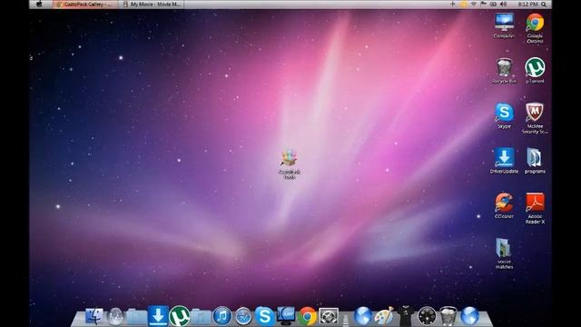The image size is (581, 327).
Task: Launch DriverUpdate from the dock download arrow
Action: (x=158, y=316)
